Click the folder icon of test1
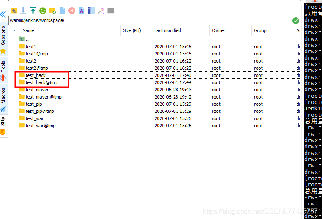This screenshot has height=219, width=322. [22, 46]
